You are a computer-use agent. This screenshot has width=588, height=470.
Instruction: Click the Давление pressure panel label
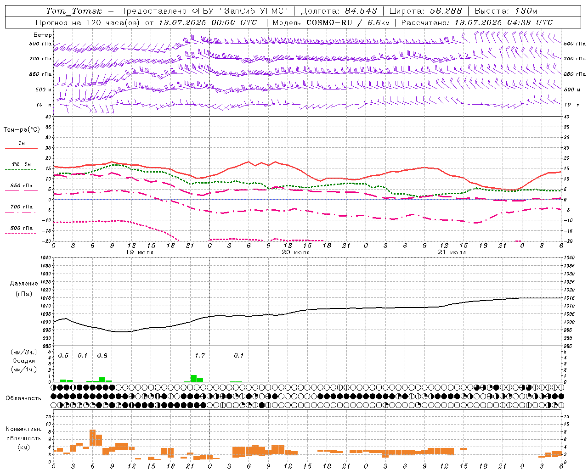point(23,284)
